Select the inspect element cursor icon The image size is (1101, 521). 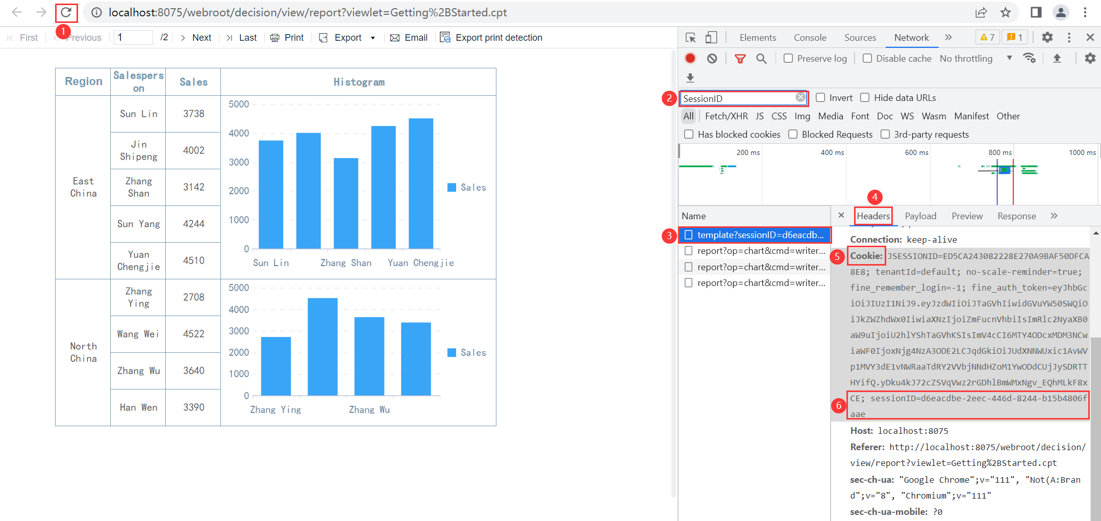[690, 37]
